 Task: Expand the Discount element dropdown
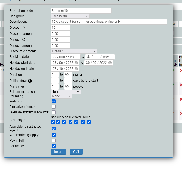click(74, 51)
